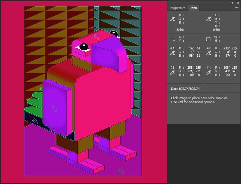Screen dimensions: 241x184
Task: Click the Doc: 805.7K/805.7K size readout
Action: click(185, 89)
